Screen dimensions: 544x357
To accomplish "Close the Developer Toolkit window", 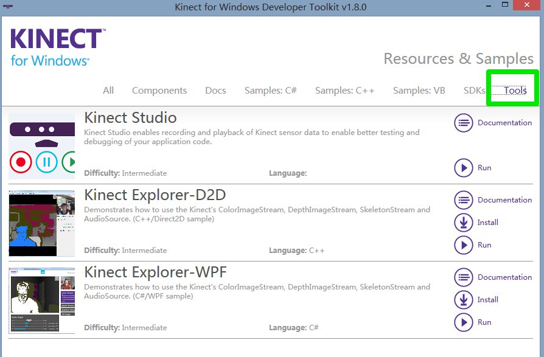I will coord(527,5).
